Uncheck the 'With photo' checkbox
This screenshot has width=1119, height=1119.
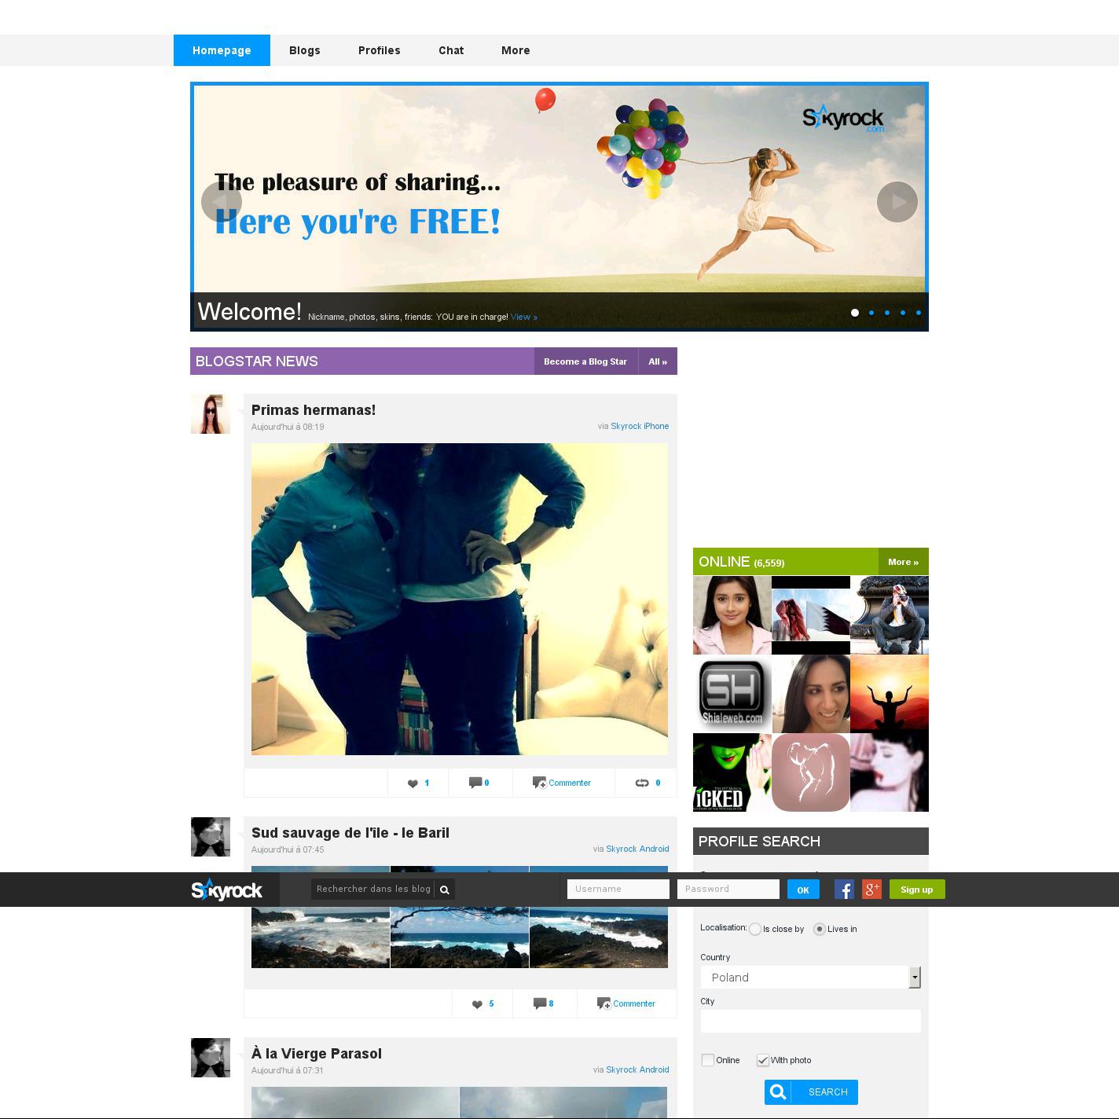(762, 1060)
